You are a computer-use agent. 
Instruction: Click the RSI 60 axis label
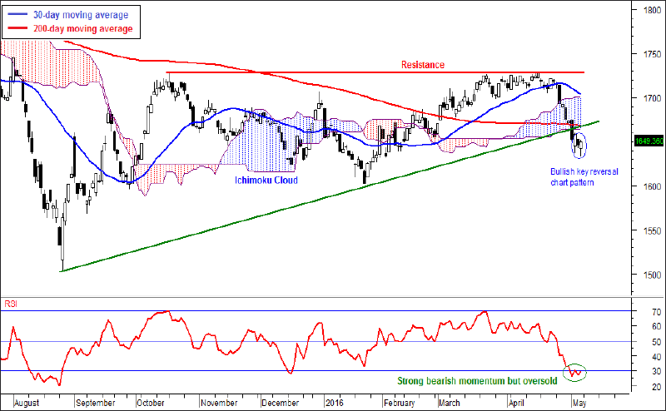coord(657,326)
